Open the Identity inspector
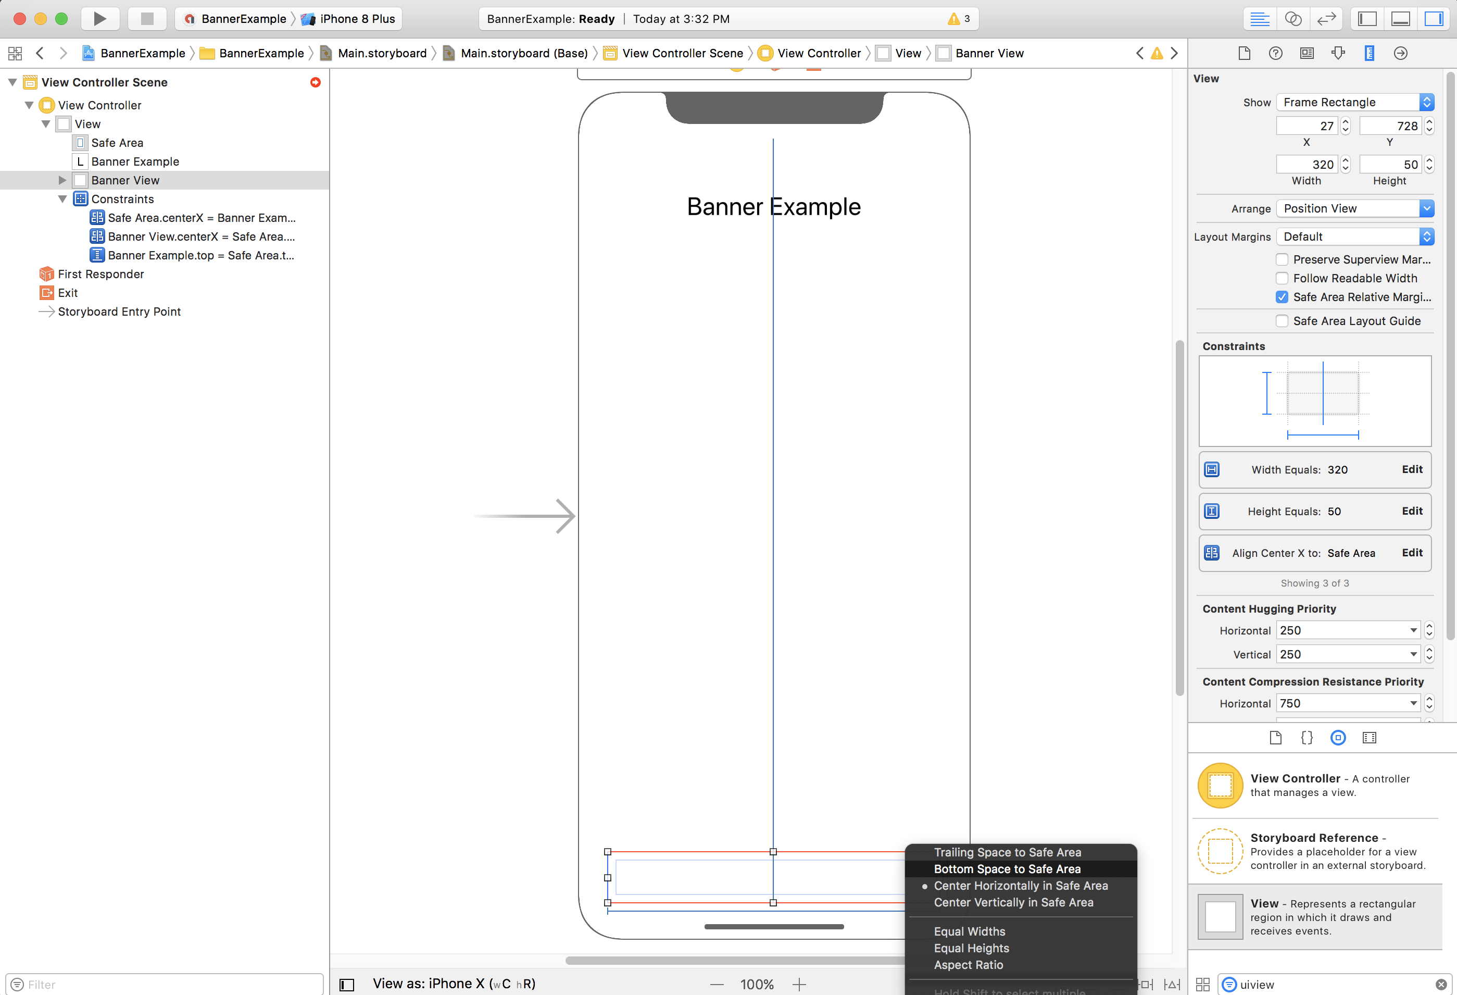The height and width of the screenshot is (995, 1457). pyautogui.click(x=1307, y=53)
